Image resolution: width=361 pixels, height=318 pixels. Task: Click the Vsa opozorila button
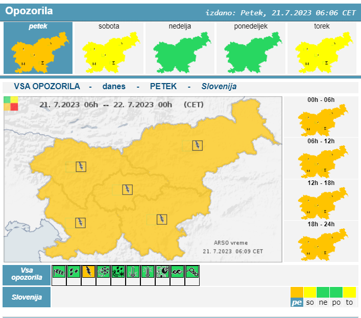27,275
